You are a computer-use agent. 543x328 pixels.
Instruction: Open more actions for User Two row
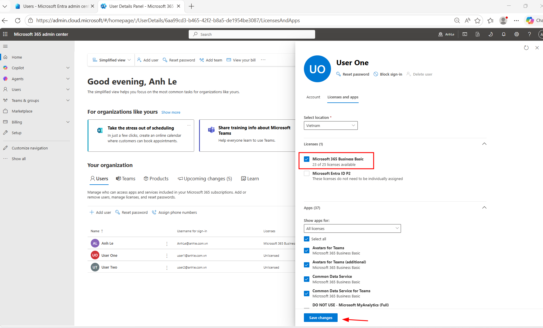[x=167, y=267]
